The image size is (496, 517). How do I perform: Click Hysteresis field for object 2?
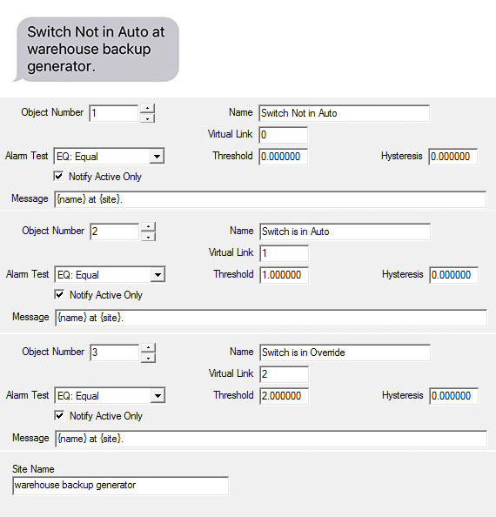pos(454,275)
